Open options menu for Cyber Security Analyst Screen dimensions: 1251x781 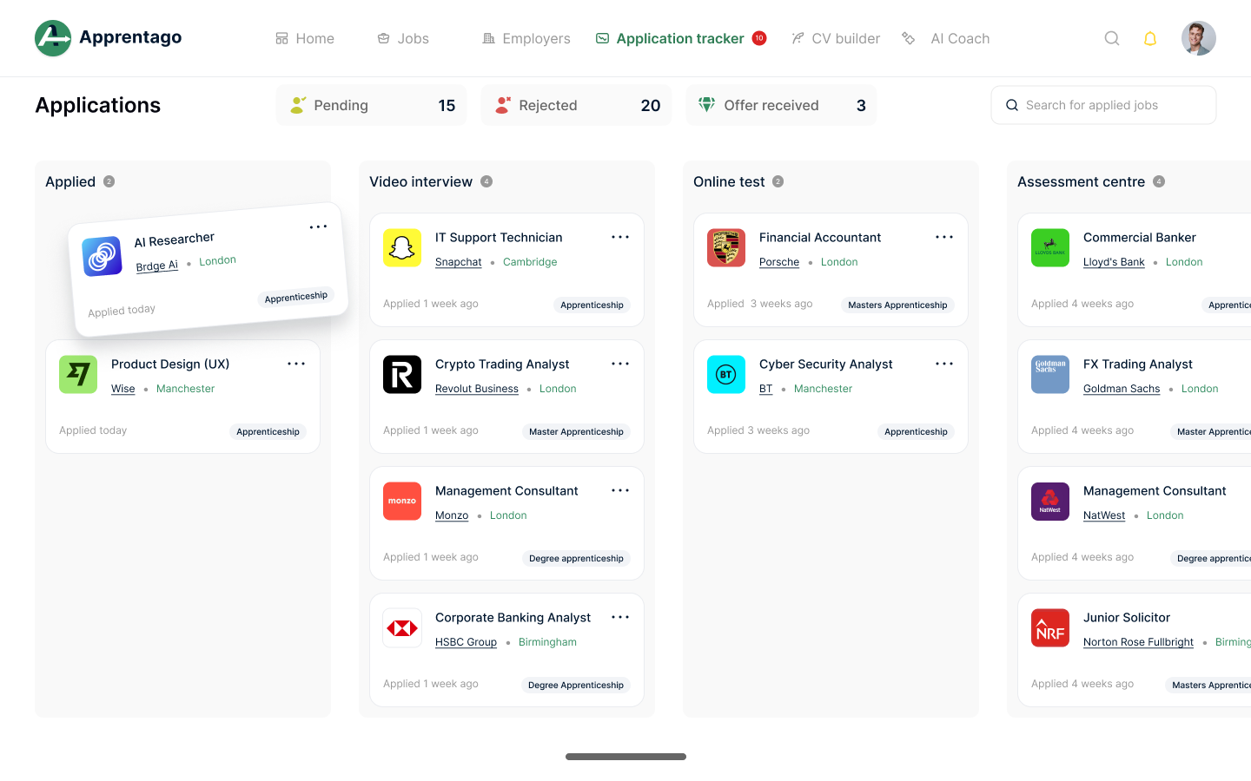click(944, 364)
